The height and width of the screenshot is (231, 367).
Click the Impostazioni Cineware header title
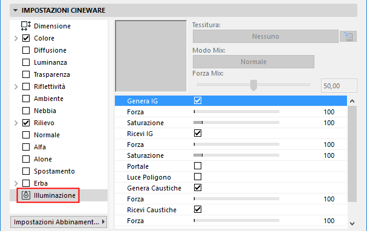[63, 10]
